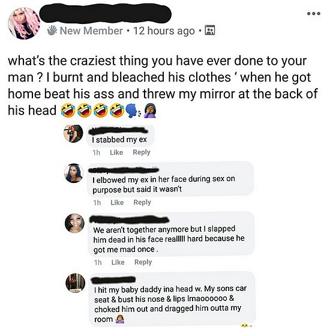Open the post author's pink hair profile picture

pyautogui.click(x=24, y=23)
